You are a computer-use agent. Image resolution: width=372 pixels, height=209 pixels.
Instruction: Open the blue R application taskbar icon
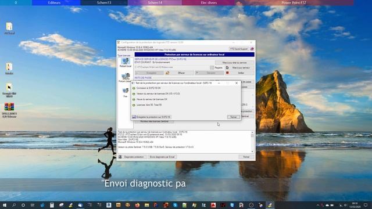[x=109, y=205]
